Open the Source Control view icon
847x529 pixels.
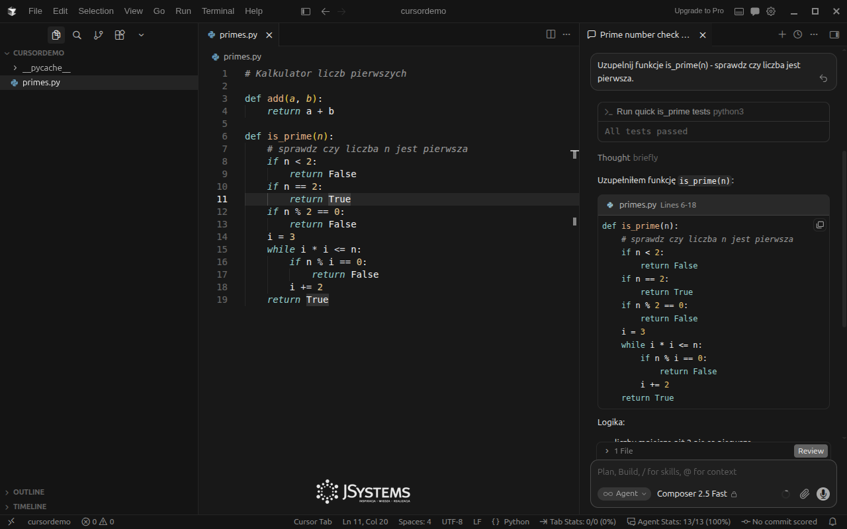(x=98, y=35)
